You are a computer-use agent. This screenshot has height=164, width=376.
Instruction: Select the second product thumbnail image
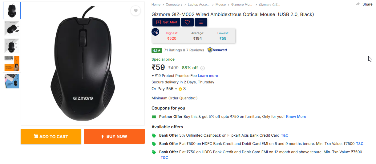(12, 28)
